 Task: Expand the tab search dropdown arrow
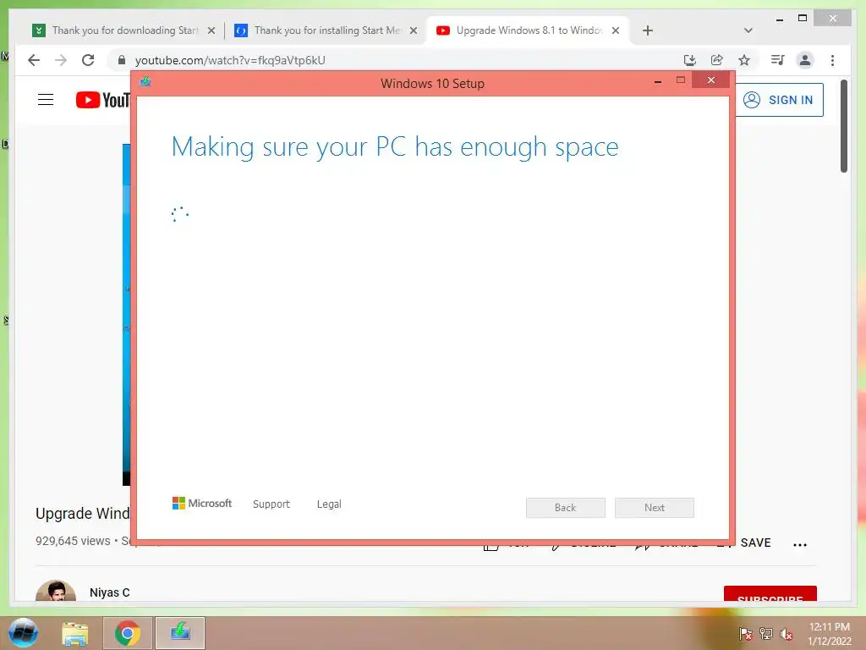tap(748, 30)
